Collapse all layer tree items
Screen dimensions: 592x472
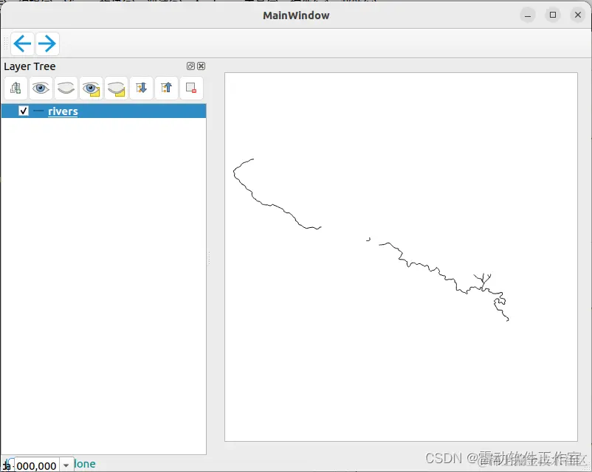pyautogui.click(x=166, y=88)
